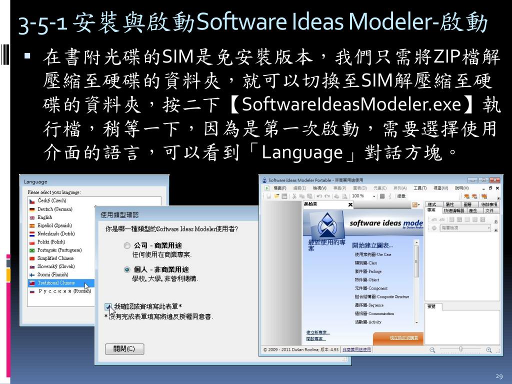Switch to the 待辦事項 tab
Screen dimensions: 512x384
[x=488, y=204]
